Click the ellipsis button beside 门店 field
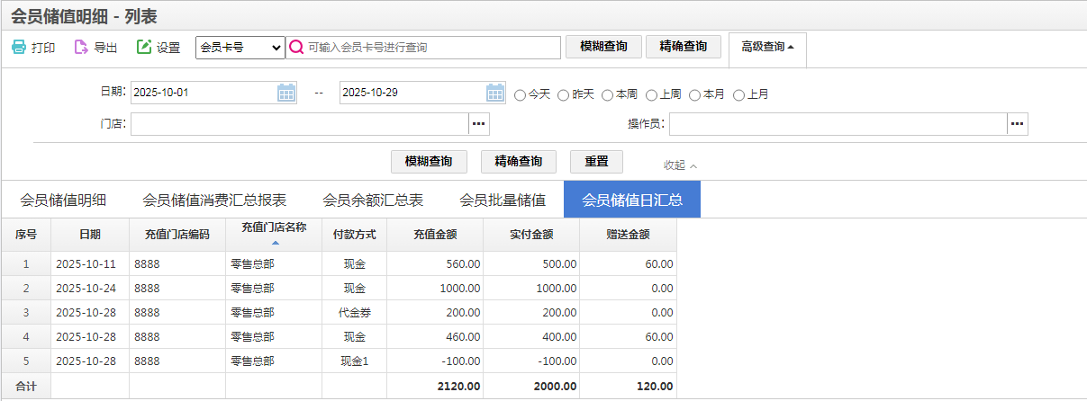 [x=478, y=123]
